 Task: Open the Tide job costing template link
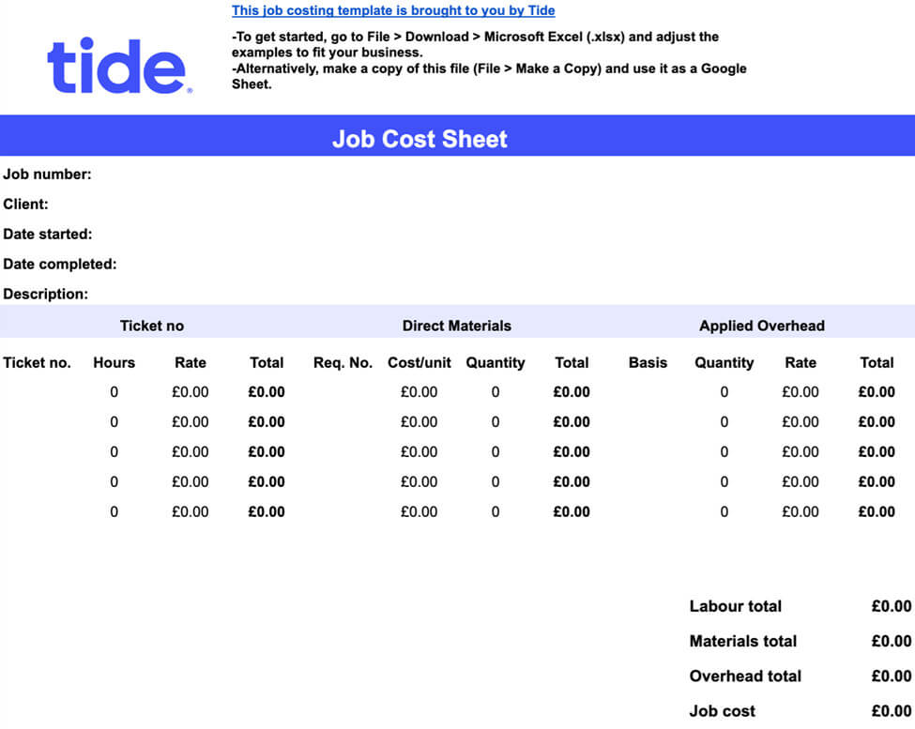393,10
